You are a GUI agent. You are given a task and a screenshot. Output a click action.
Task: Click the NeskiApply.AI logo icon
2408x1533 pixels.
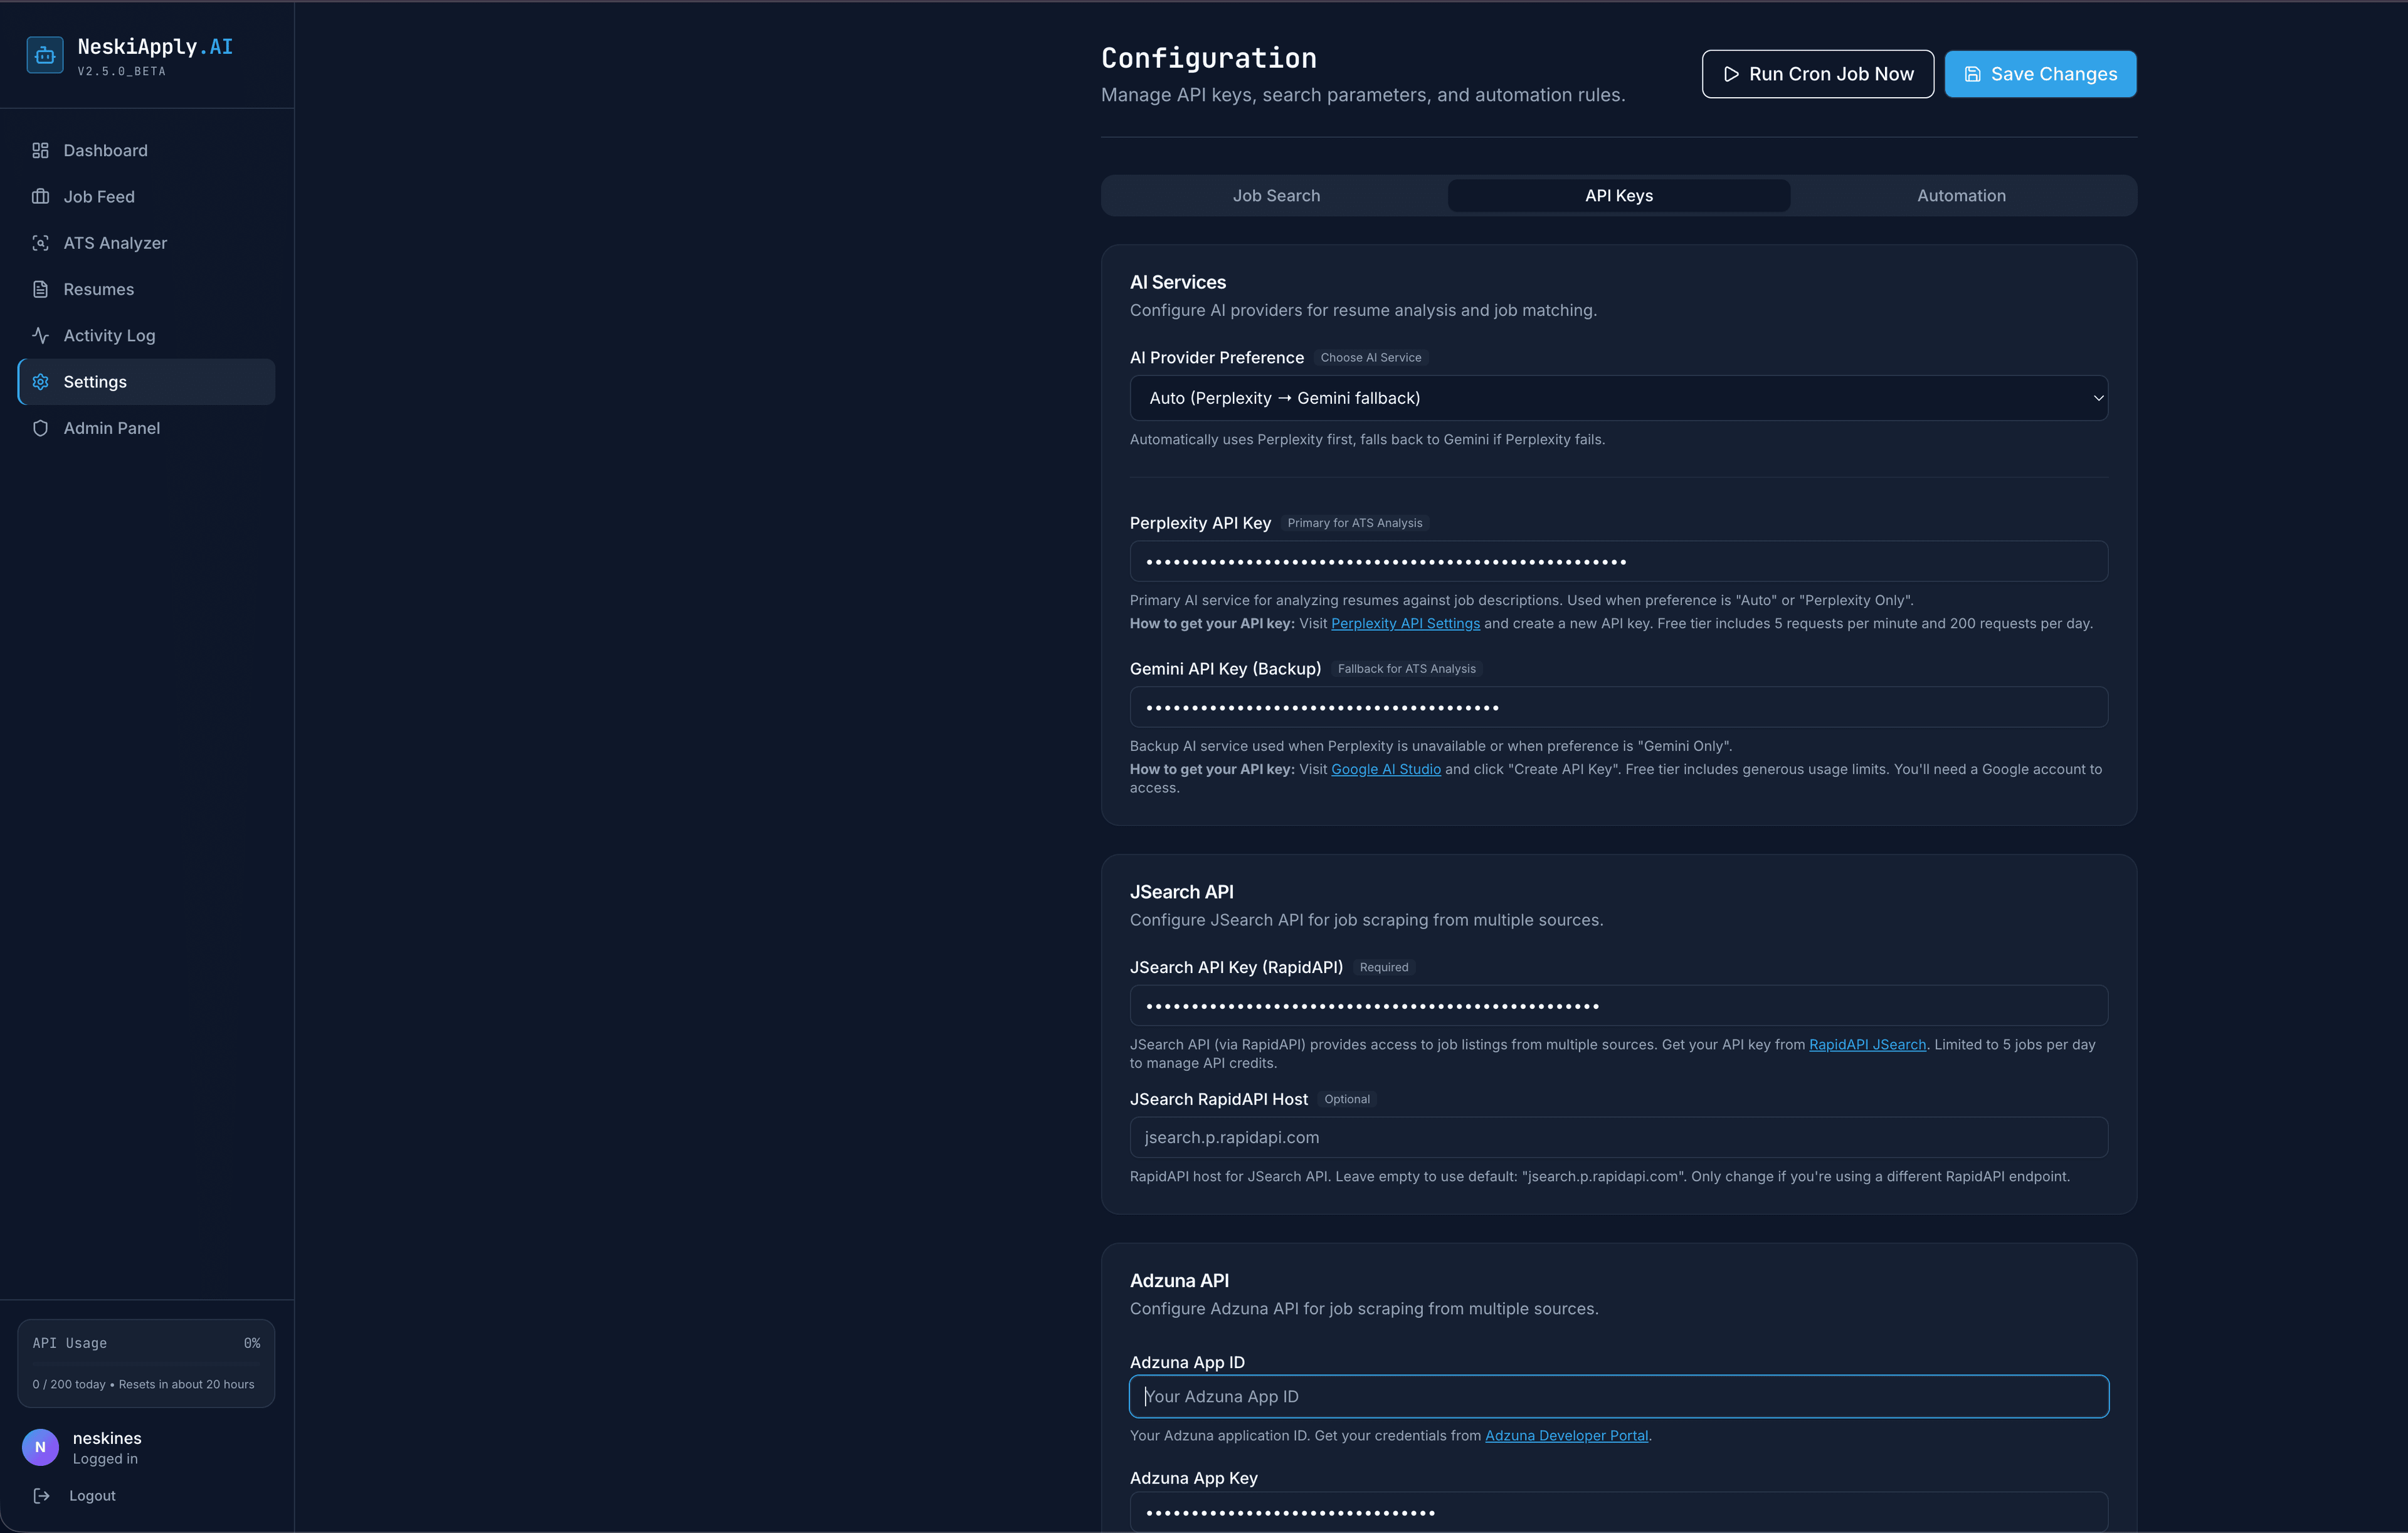44,55
